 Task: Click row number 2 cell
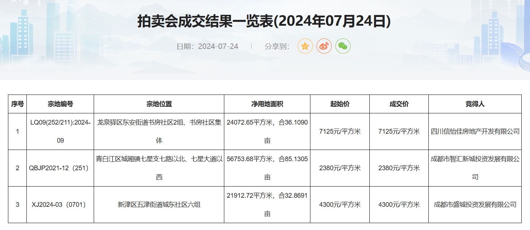[17, 168]
